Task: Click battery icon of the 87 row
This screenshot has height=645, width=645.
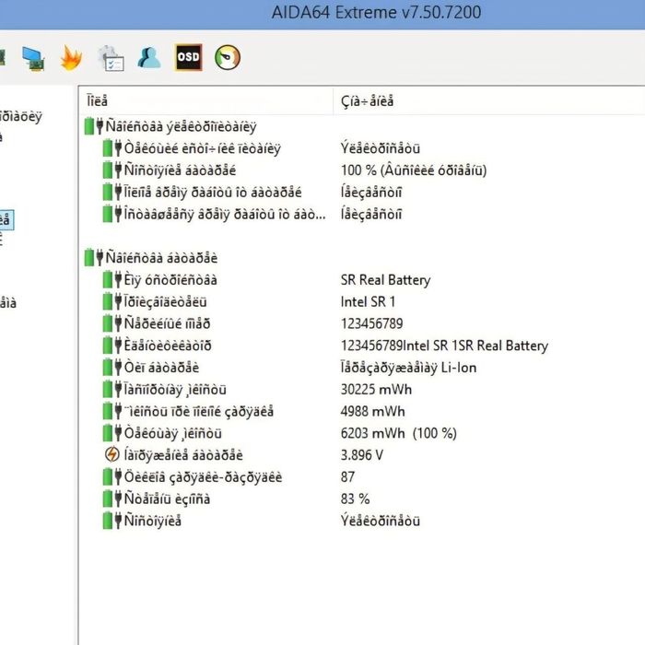Action: (x=112, y=476)
